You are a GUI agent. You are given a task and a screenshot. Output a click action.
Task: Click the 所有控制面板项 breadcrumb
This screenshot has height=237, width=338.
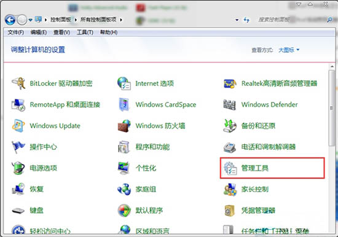click(x=98, y=20)
